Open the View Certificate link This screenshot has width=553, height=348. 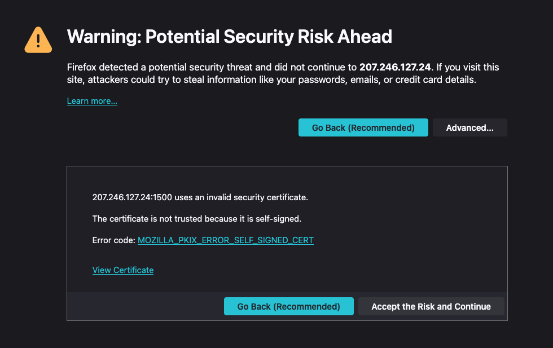click(x=123, y=270)
